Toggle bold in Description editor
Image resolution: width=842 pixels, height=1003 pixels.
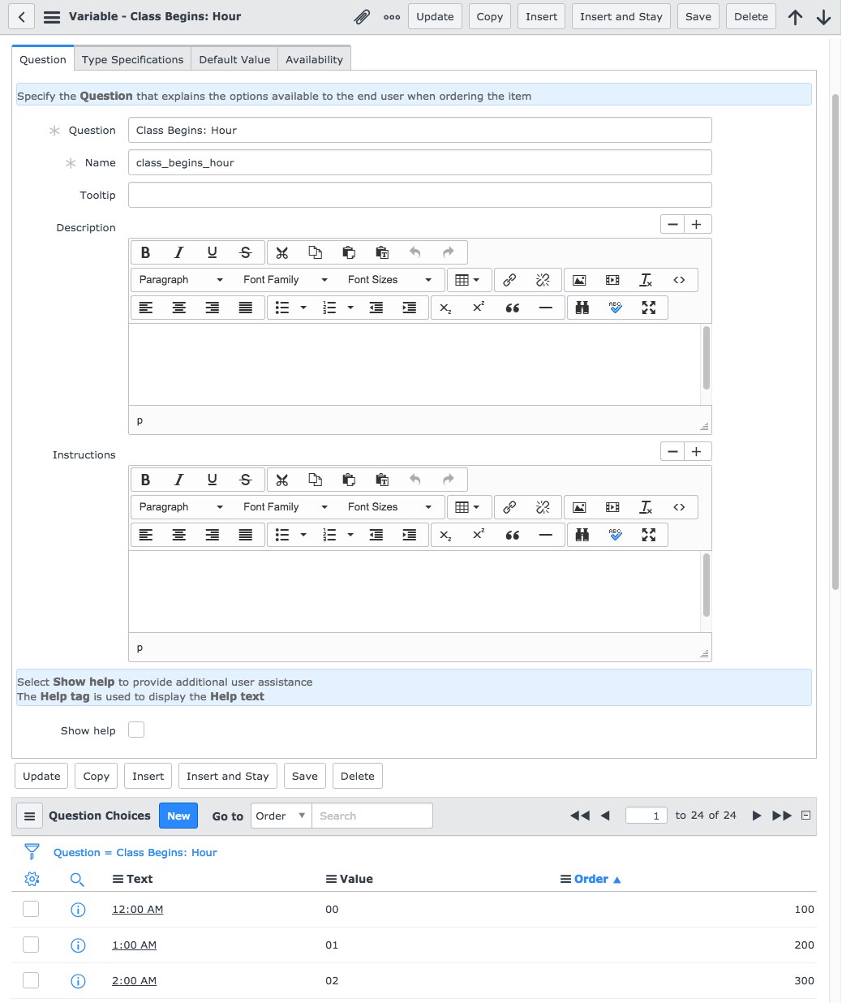[146, 252]
